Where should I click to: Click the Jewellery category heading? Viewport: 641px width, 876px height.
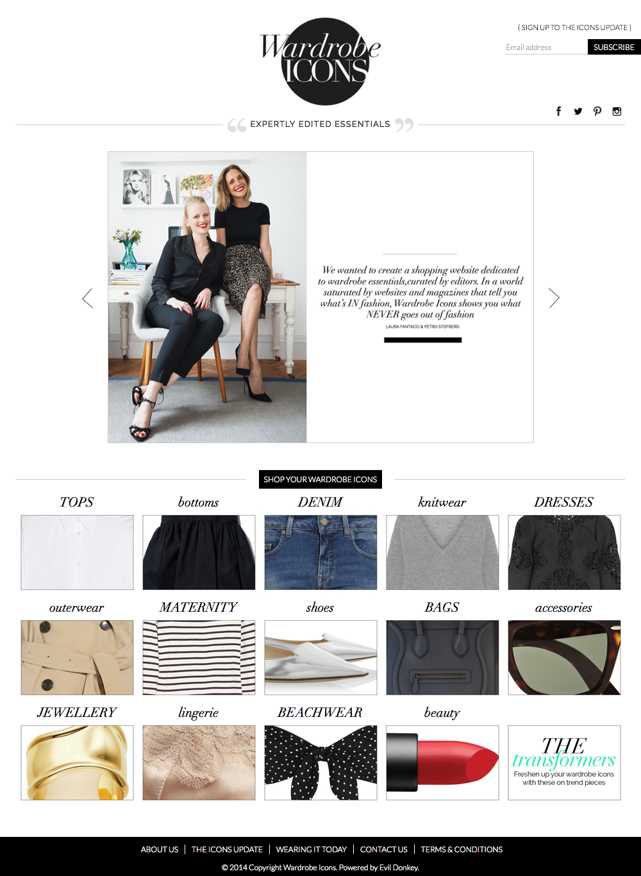pos(77,712)
